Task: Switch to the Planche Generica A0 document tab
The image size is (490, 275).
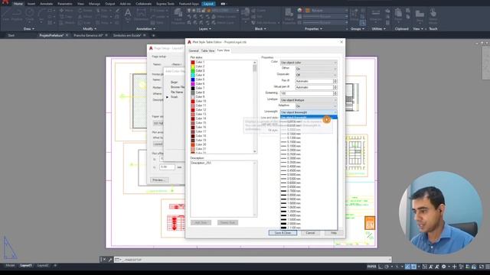Action: (88, 35)
